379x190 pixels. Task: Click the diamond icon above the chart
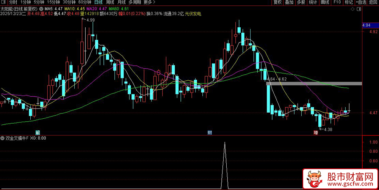coord(352,9)
